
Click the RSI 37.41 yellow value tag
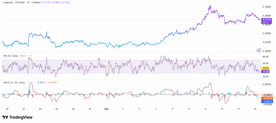coord(265,68)
